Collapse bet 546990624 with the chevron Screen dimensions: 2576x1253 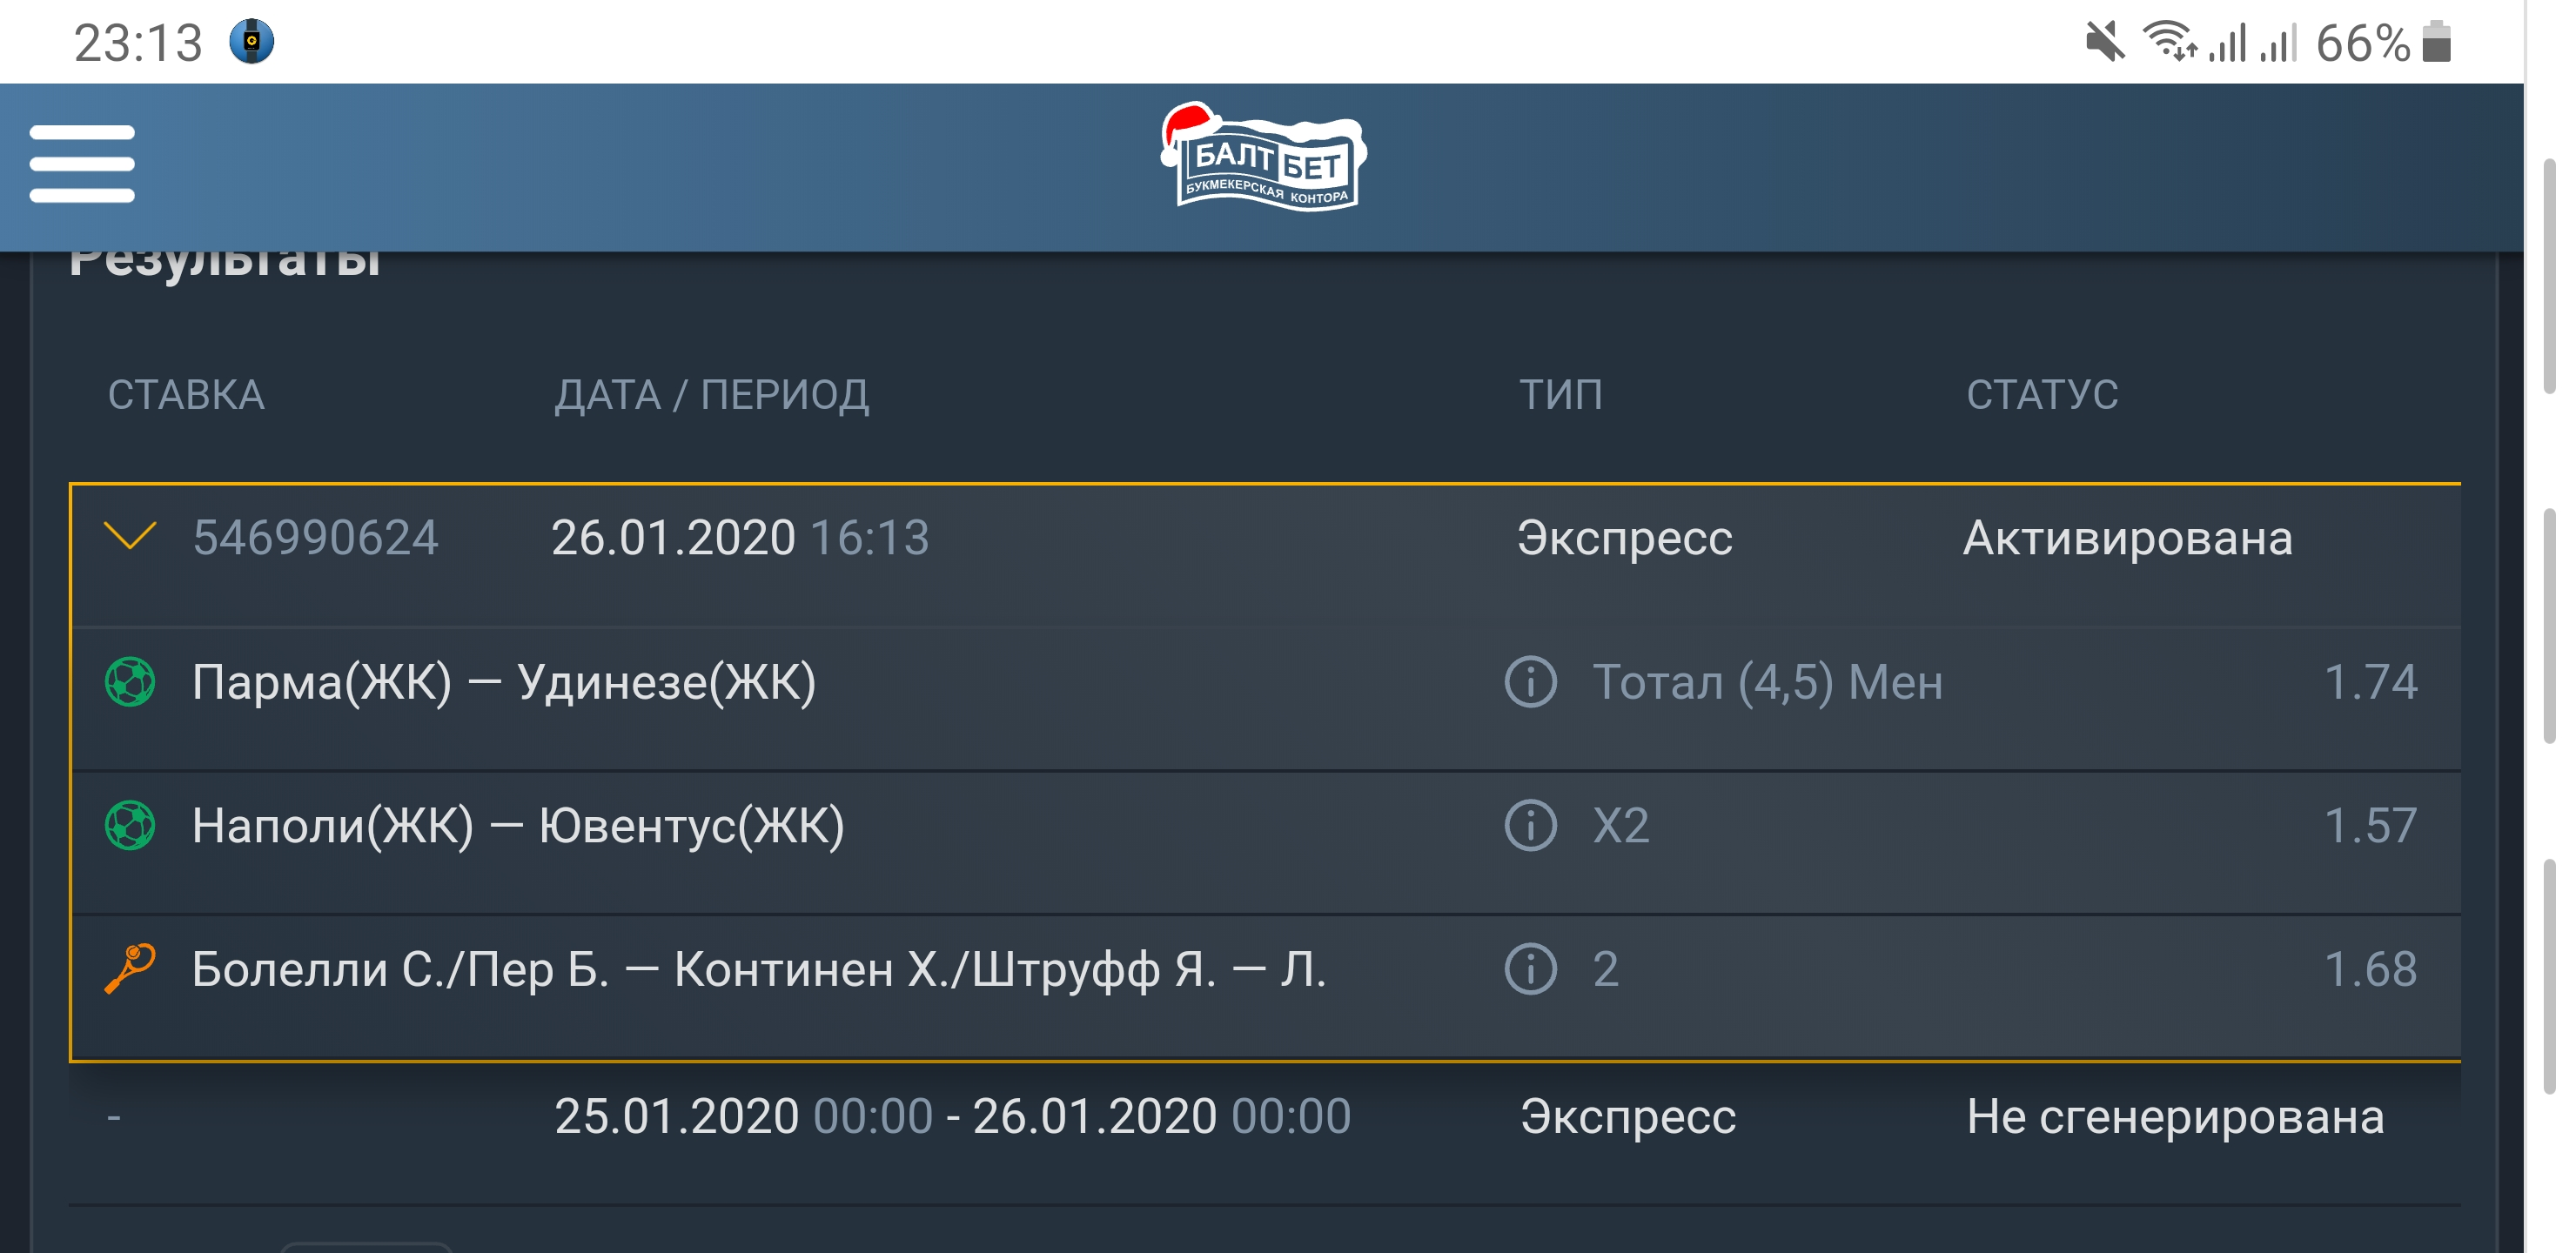point(130,536)
